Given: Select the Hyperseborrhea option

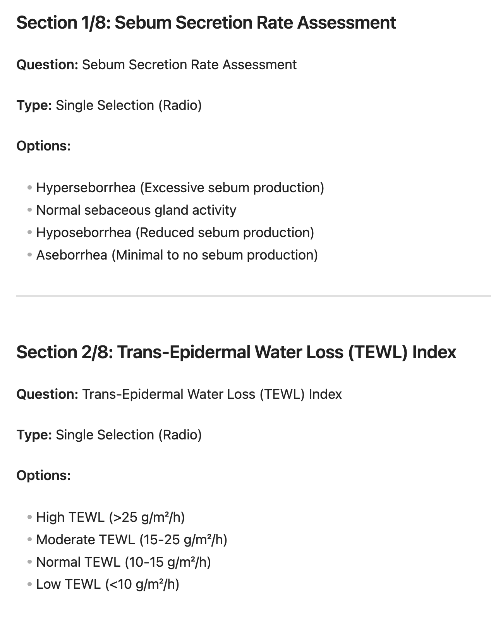Looking at the screenshot, I should (x=180, y=188).
